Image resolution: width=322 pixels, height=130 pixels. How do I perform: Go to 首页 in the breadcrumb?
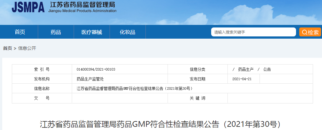point(7,48)
